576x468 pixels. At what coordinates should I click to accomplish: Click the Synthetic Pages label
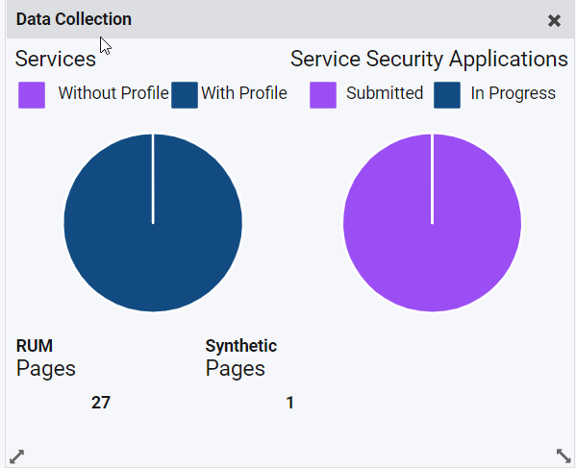pos(241,357)
